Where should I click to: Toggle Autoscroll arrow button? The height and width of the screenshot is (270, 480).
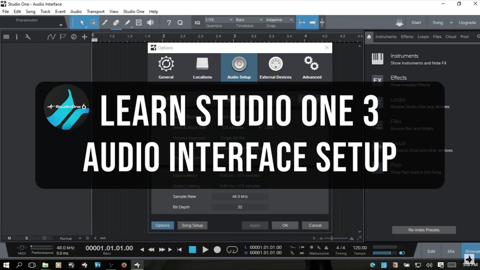click(312, 22)
